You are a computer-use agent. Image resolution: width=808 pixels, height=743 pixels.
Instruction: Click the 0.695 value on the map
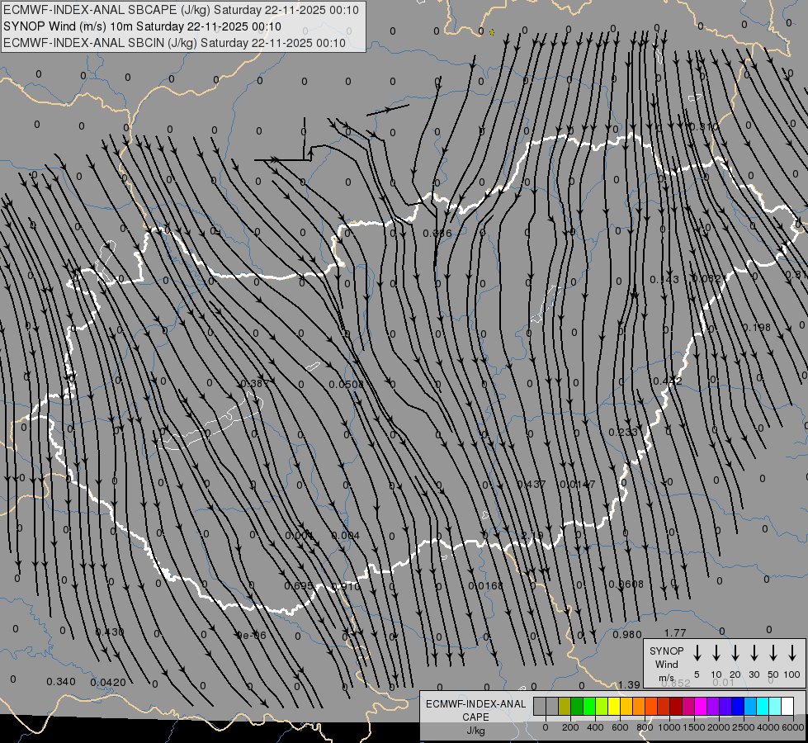[x=299, y=586]
